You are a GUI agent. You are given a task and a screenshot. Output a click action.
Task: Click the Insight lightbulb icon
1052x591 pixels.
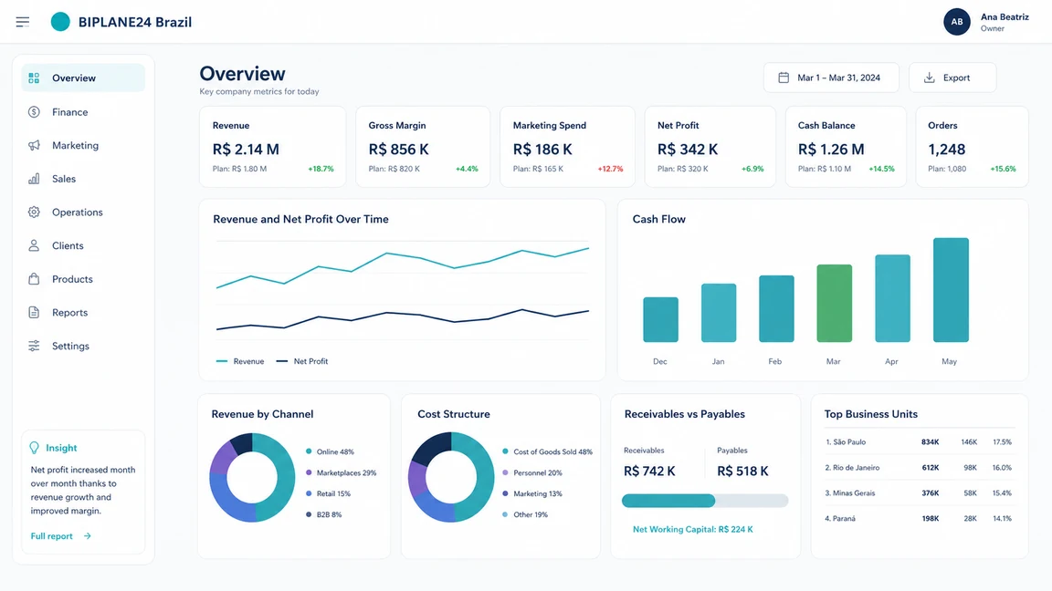click(x=34, y=448)
